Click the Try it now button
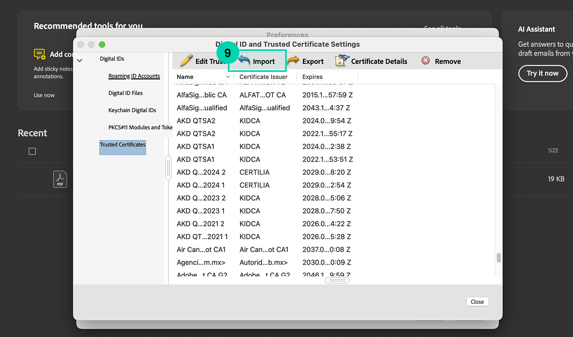The image size is (573, 337). 542,73
